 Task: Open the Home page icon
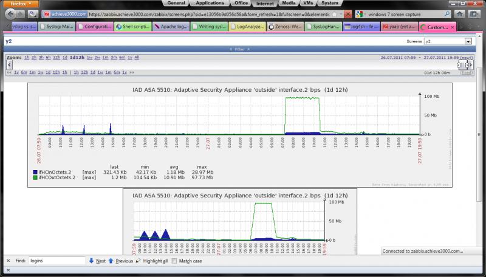click(x=460, y=14)
